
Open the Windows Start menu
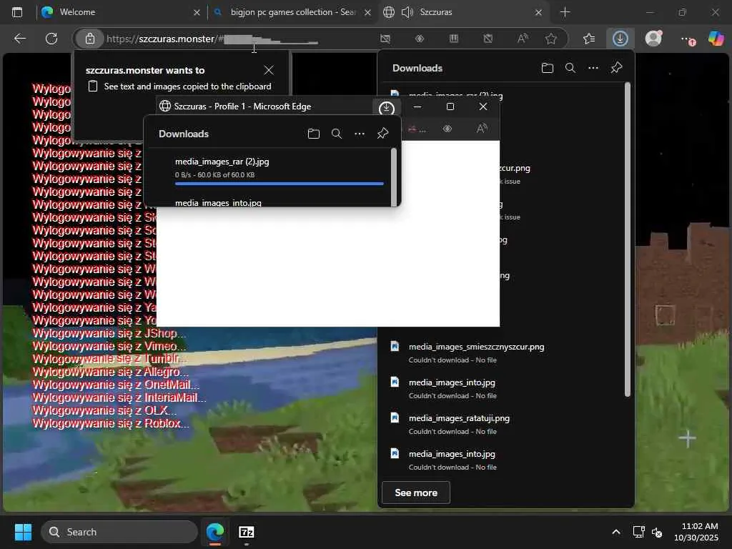23,532
